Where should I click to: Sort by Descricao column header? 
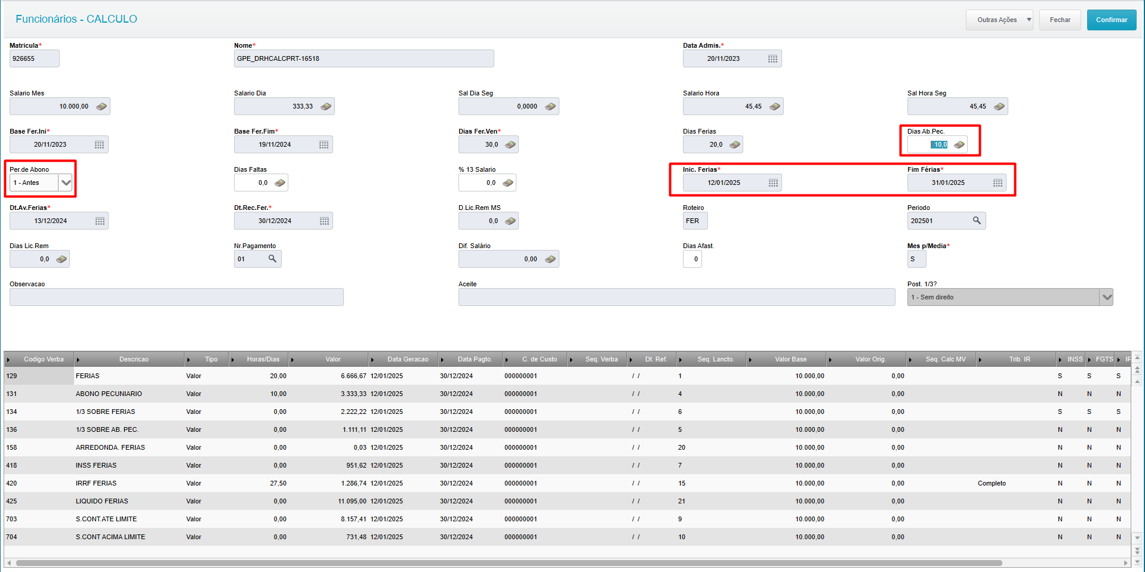click(x=129, y=359)
